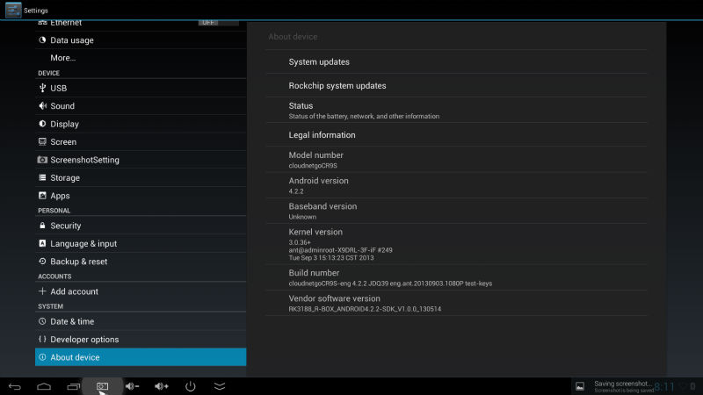703x395 pixels.
Task: Open Status of battery and network
Action: [x=456, y=111]
